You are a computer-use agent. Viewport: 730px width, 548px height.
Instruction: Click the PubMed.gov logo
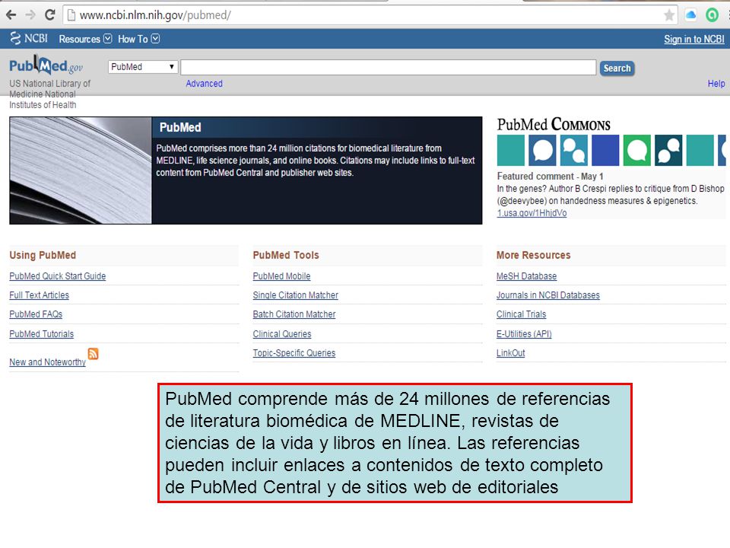pyautogui.click(x=46, y=65)
